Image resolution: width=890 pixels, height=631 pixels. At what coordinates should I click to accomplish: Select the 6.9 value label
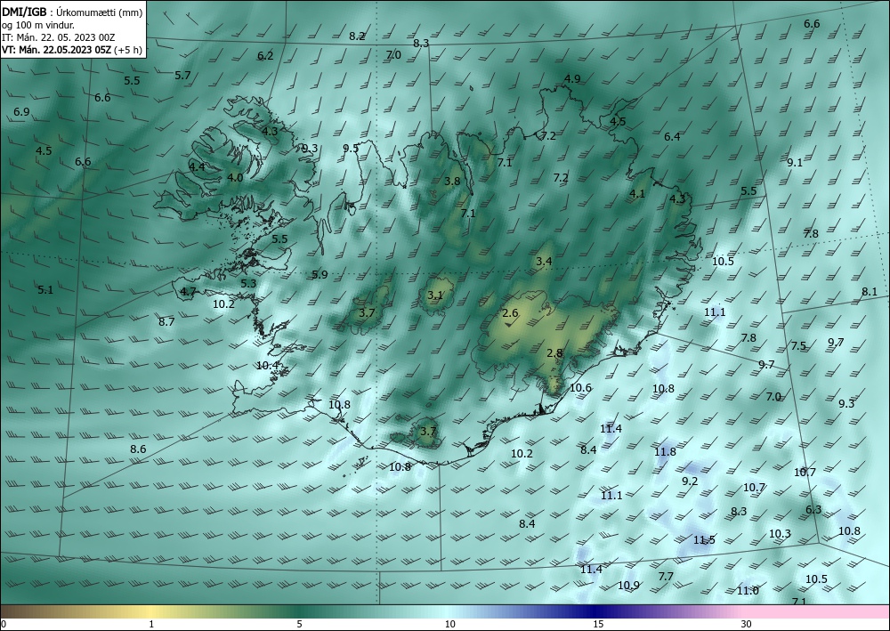tap(21, 112)
